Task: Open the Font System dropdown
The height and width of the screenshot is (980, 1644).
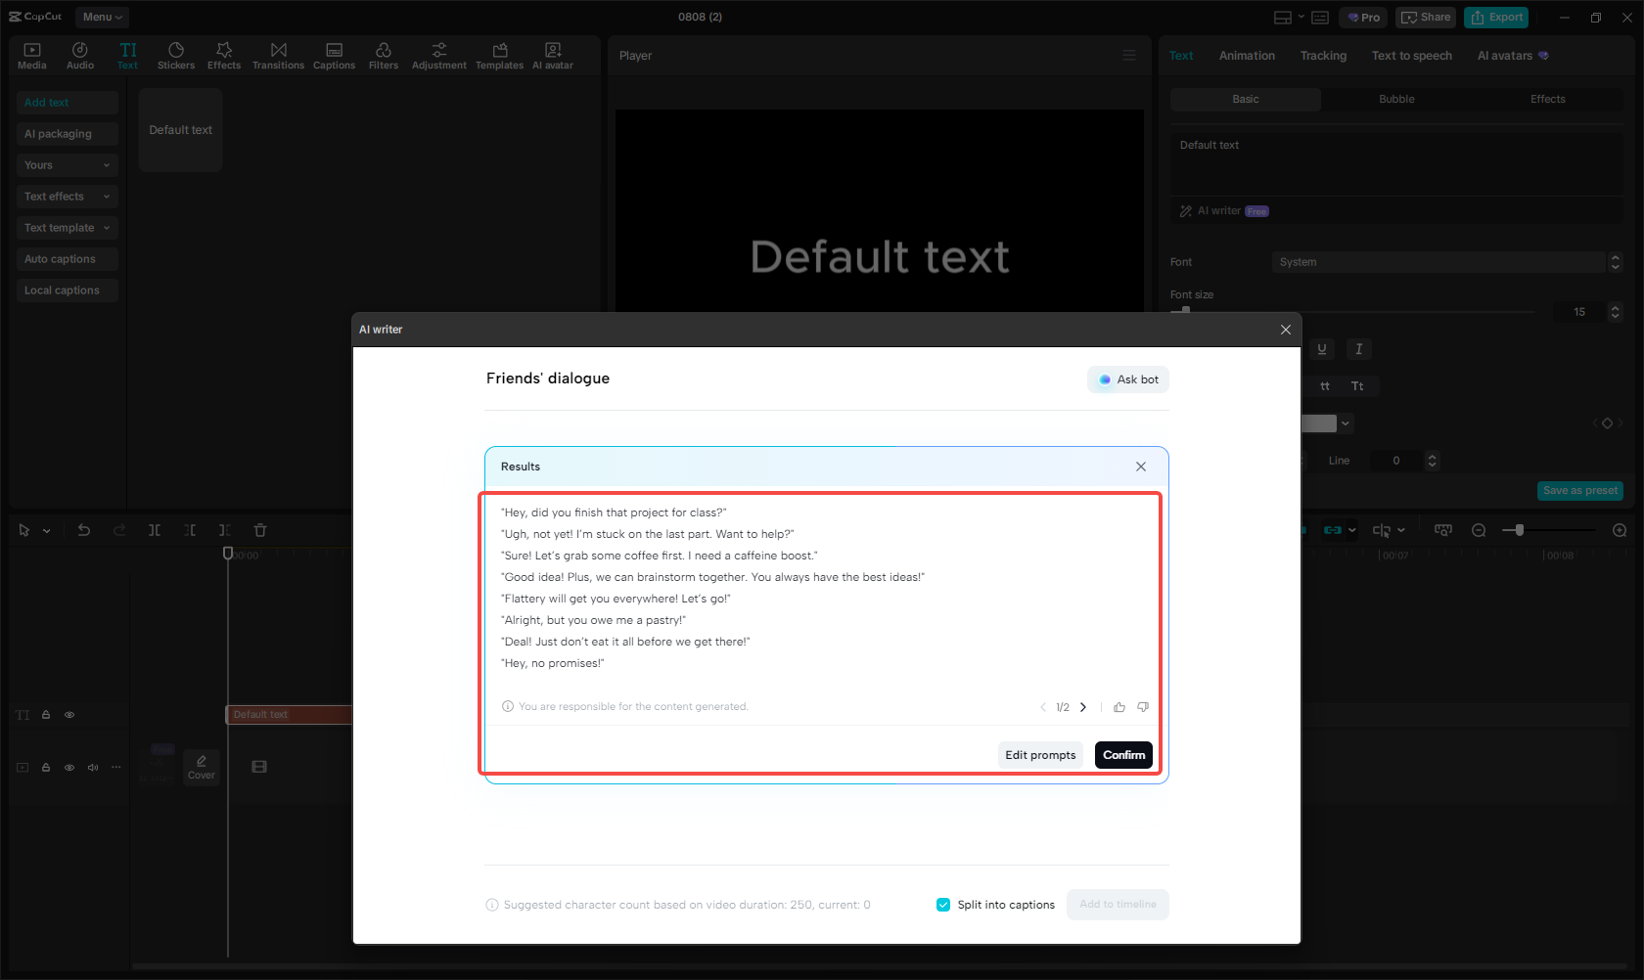Action: (x=1446, y=262)
